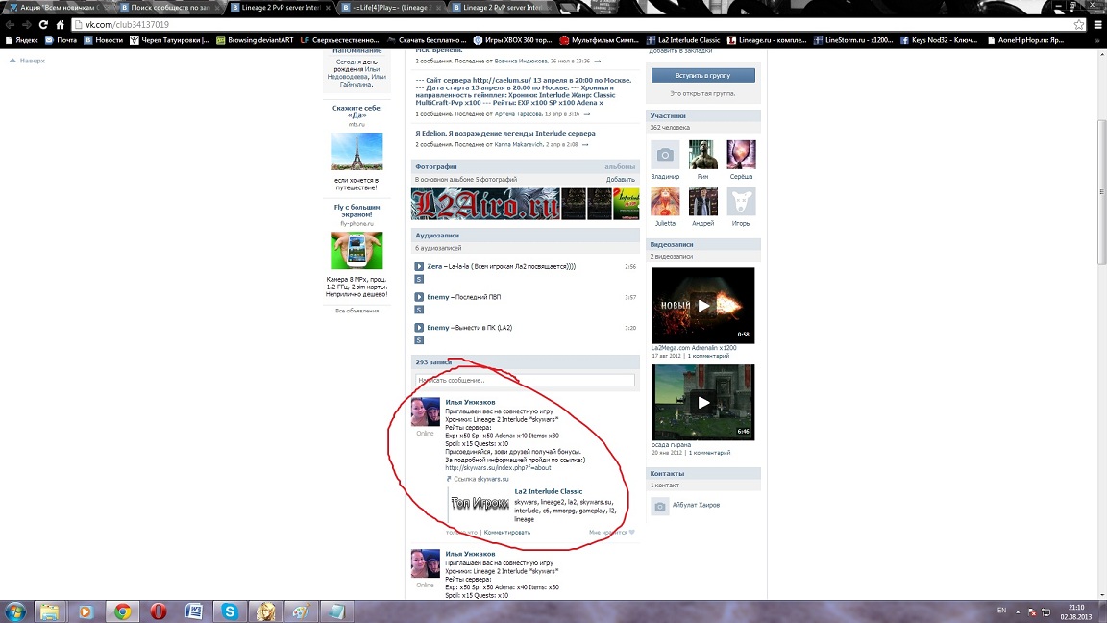Go back with the browser back arrow

point(10,24)
